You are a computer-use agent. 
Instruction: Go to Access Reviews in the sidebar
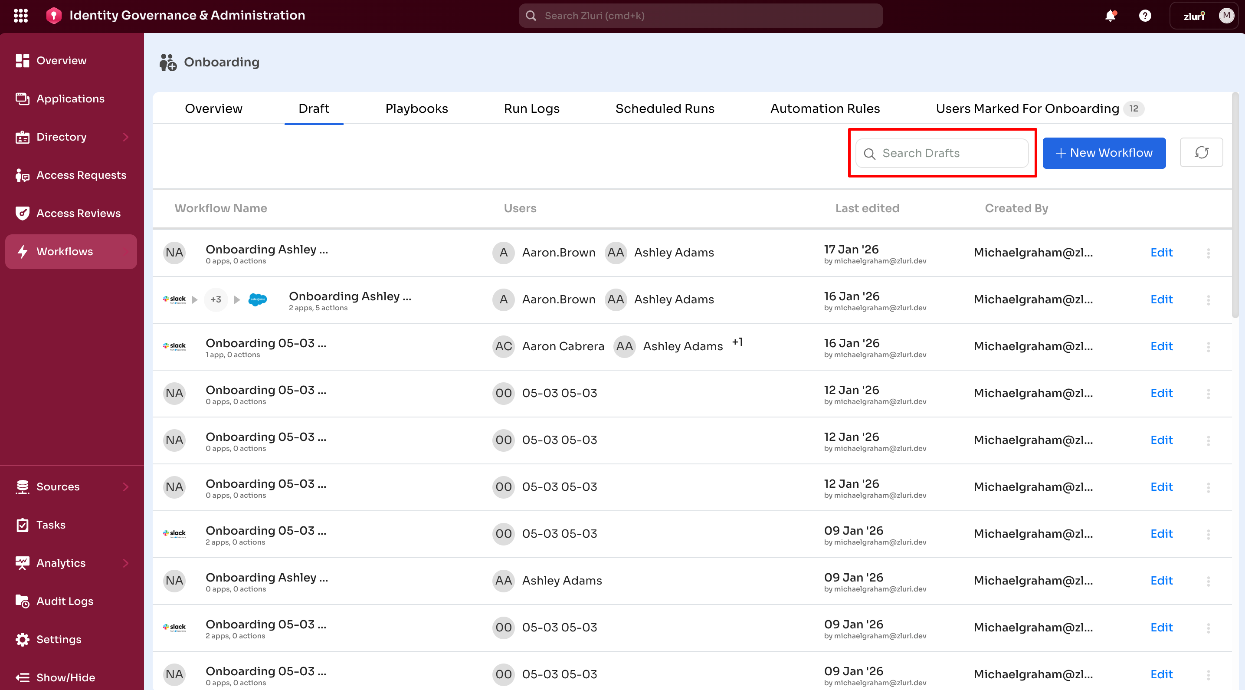[78, 213]
